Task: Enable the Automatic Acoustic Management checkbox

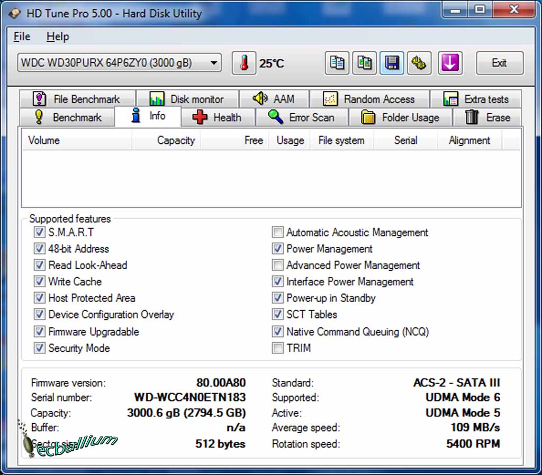Action: point(278,232)
